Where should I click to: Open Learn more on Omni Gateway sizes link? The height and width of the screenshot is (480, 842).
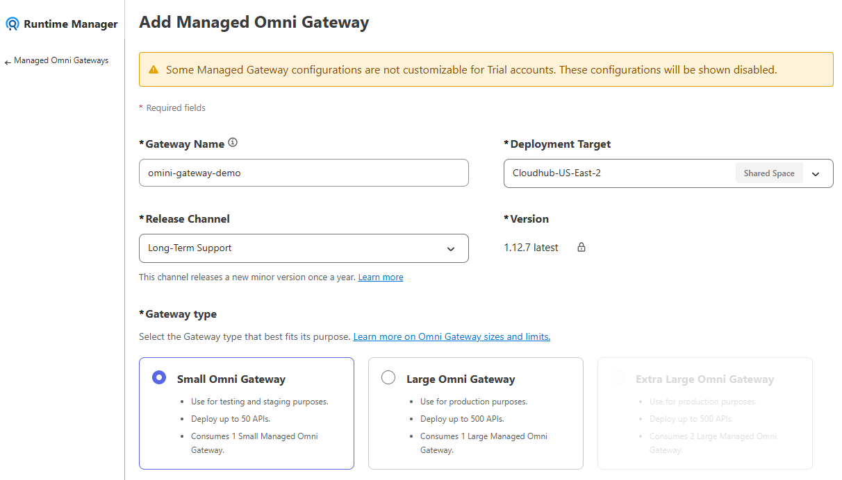pos(452,337)
